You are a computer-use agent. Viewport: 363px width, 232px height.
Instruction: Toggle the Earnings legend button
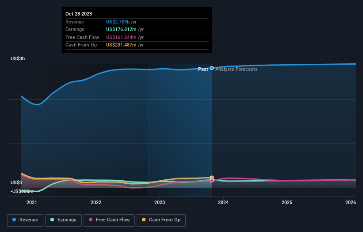[x=63, y=220]
